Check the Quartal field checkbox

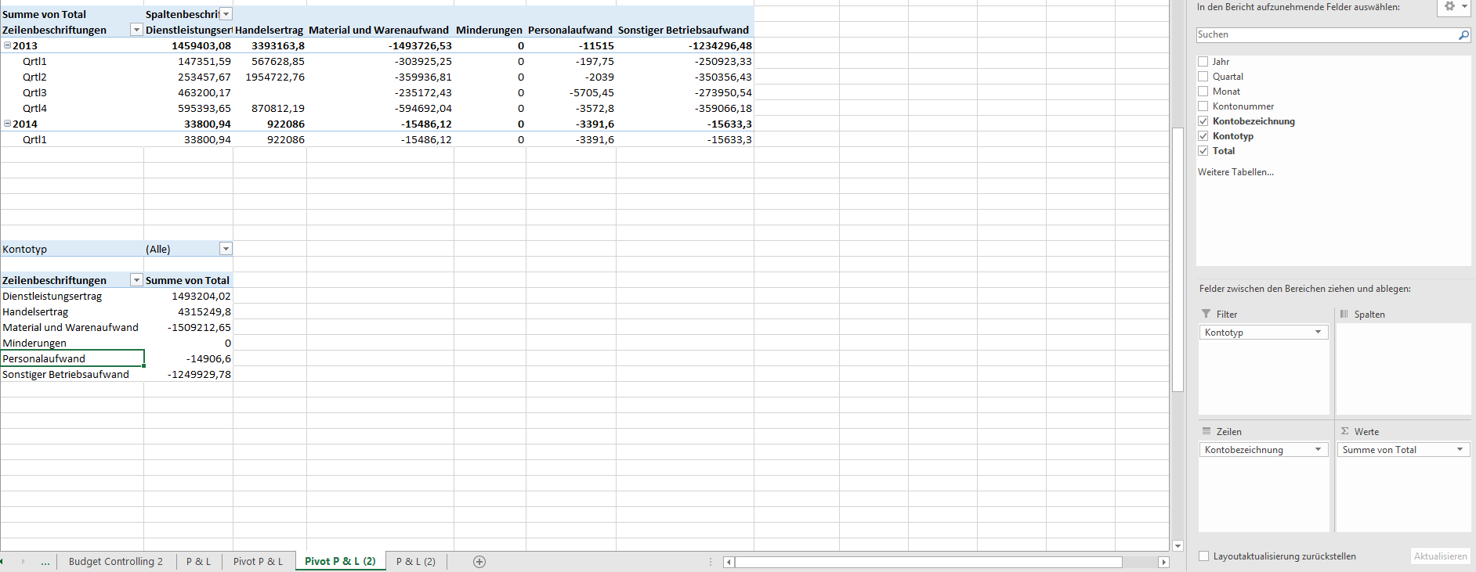1203,77
